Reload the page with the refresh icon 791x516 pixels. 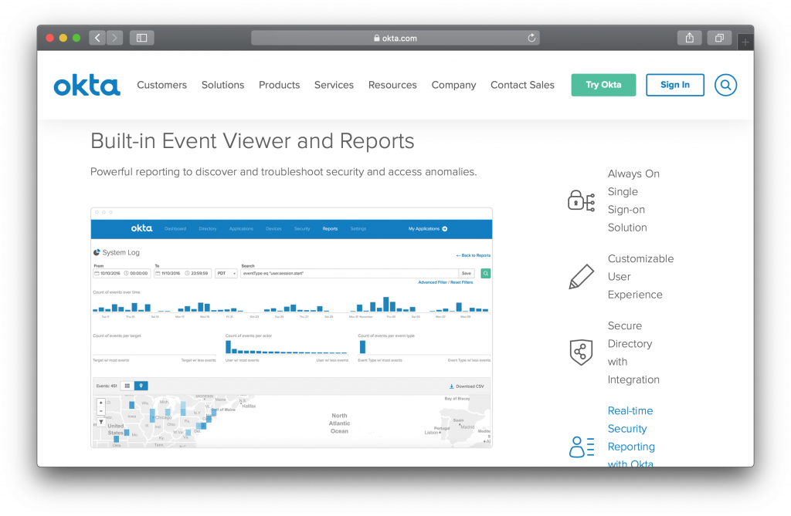531,38
